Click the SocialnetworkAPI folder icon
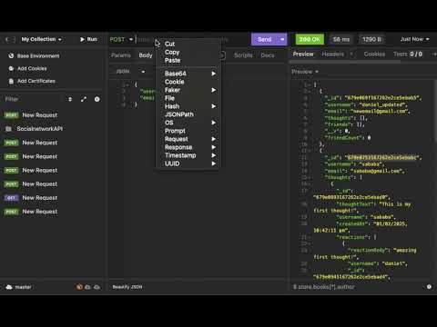Viewport: 437px width, 327px height. [x=9, y=129]
